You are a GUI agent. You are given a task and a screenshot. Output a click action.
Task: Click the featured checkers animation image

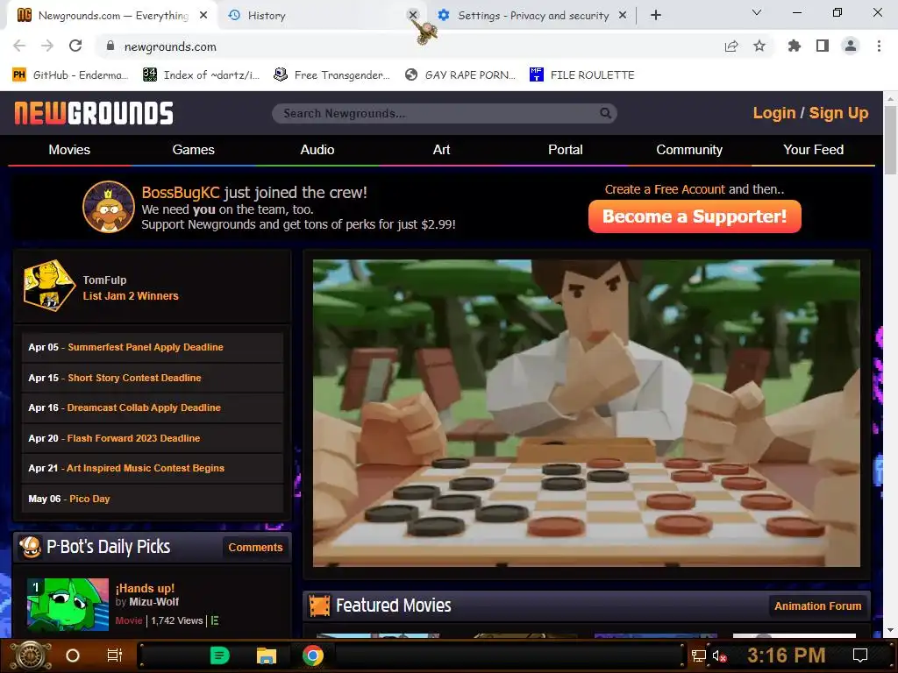click(x=587, y=414)
